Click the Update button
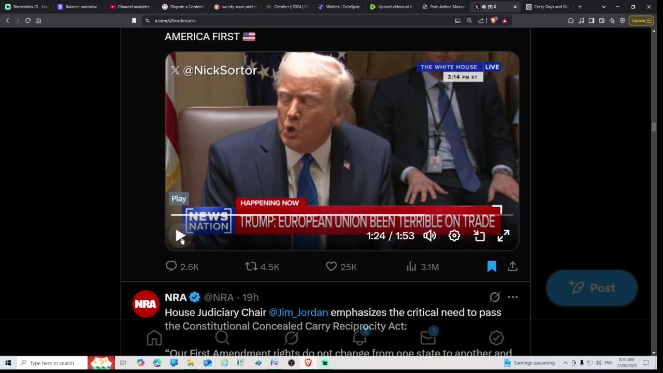The image size is (663, 373). [641, 20]
